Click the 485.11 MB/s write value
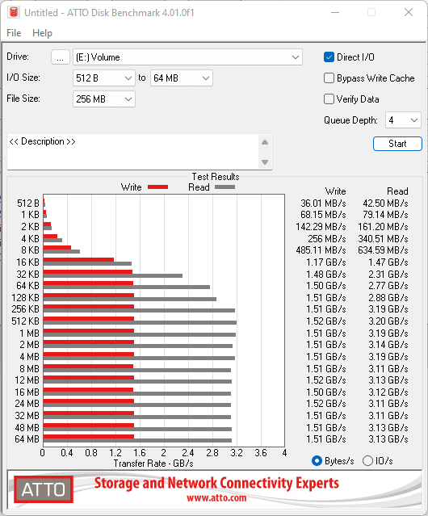 pyautogui.click(x=321, y=250)
